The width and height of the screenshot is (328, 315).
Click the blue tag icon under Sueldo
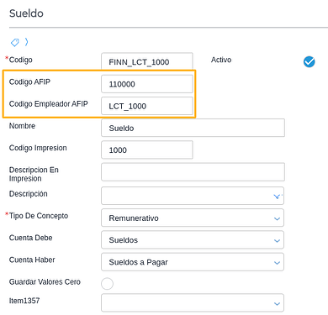(15, 42)
